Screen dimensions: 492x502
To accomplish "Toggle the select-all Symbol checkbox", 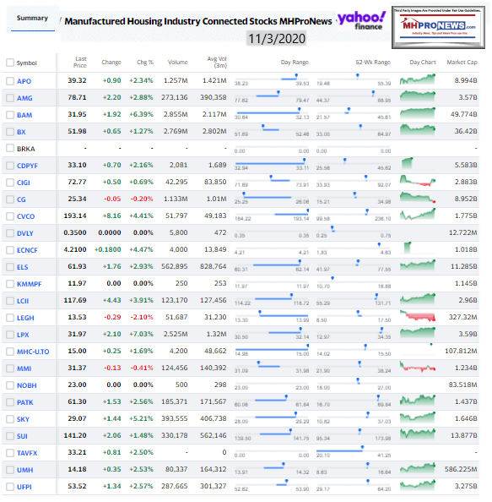I will pos(10,63).
